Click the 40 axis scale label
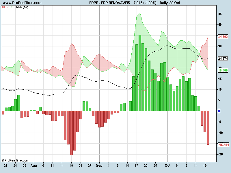This screenshot has width=231, height=173. tap(220, 25)
